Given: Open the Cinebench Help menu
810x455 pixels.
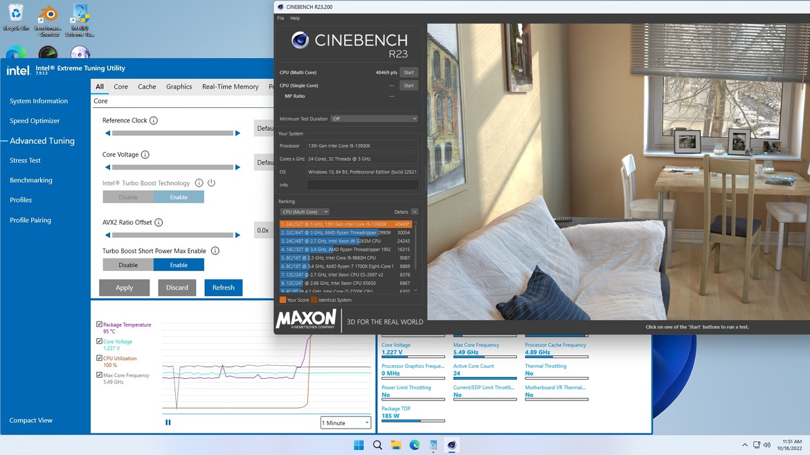Looking at the screenshot, I should [295, 18].
